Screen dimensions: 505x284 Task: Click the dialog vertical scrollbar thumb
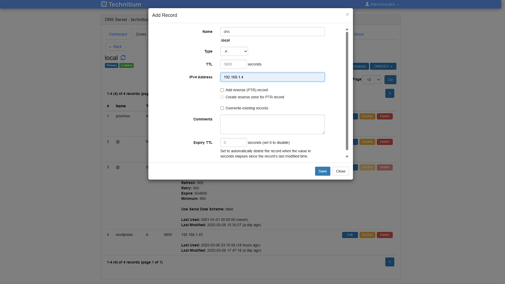point(347,91)
